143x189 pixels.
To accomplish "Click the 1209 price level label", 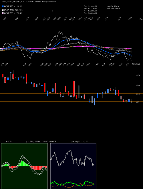I will (x=138, y=85).
